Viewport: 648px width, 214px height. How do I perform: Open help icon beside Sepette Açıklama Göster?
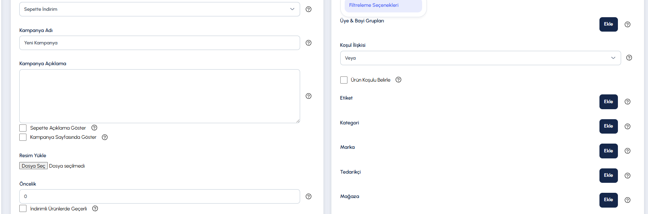[94, 128]
